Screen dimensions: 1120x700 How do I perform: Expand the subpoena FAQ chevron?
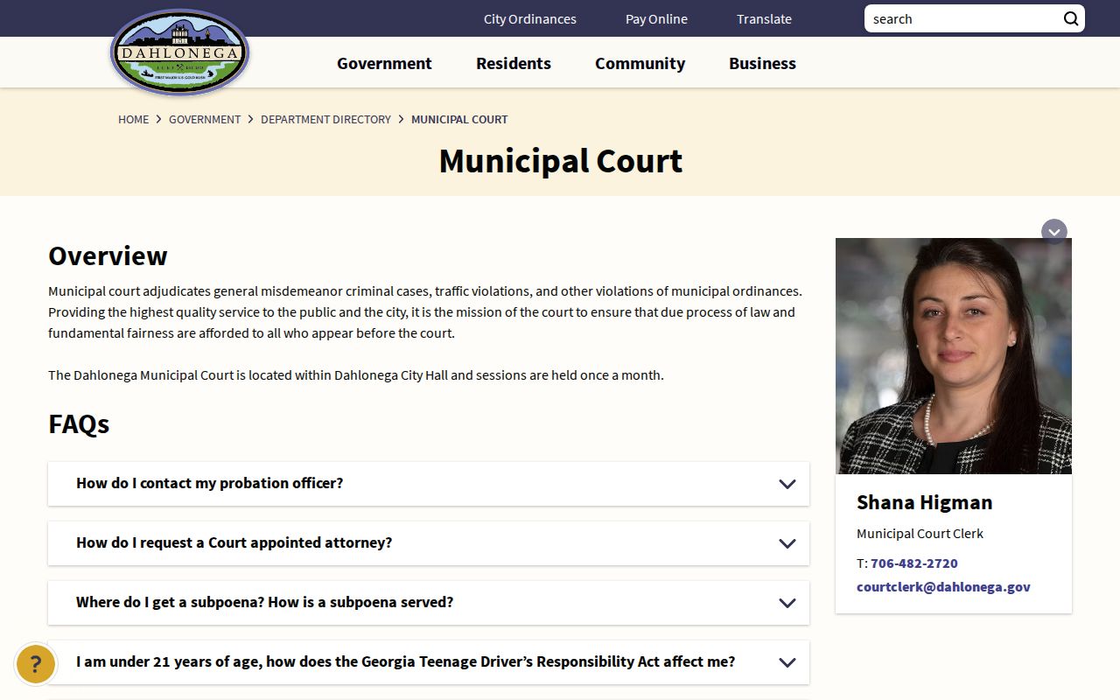pyautogui.click(x=787, y=603)
